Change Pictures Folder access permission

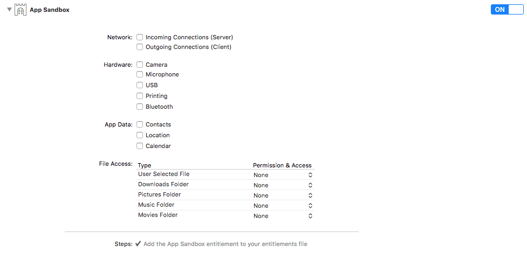click(x=283, y=195)
